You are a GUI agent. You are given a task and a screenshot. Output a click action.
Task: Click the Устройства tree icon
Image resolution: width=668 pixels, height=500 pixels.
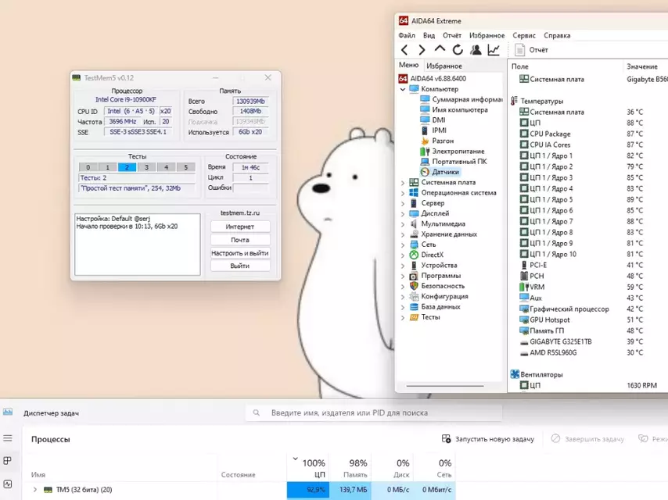pyautogui.click(x=414, y=266)
